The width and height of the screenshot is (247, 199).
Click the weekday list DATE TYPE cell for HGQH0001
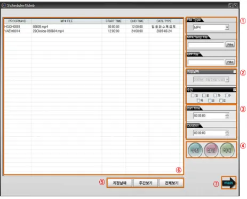pos(163,27)
